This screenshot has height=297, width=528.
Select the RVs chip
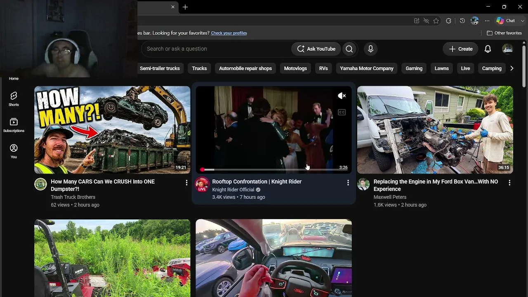[x=323, y=68]
